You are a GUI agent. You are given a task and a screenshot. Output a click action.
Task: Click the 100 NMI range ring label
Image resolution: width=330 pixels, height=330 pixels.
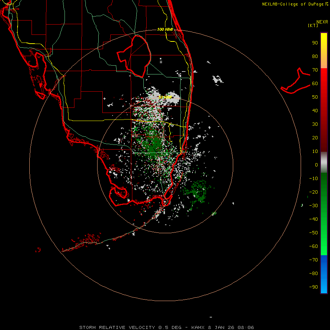pos(165,29)
